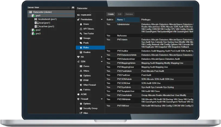The width and height of the screenshot is (221, 127).
Task: Click the VNets icon
Action: coord(81,71)
